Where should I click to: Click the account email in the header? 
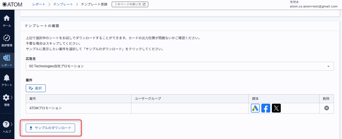click(313, 6)
